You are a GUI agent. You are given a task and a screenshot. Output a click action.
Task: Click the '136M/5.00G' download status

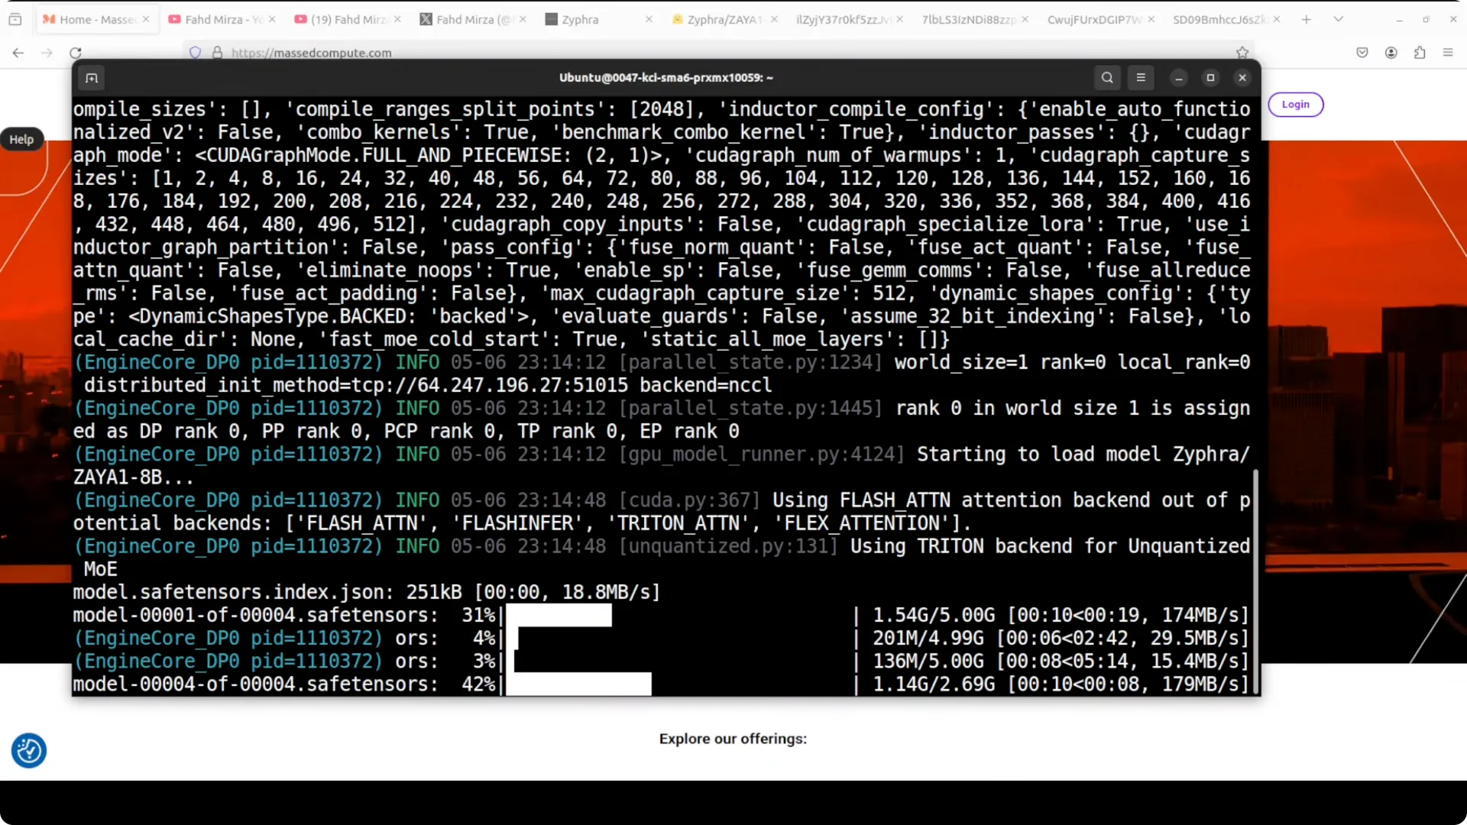(x=934, y=661)
